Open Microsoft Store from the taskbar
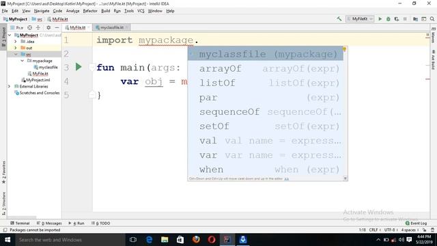 point(180,240)
